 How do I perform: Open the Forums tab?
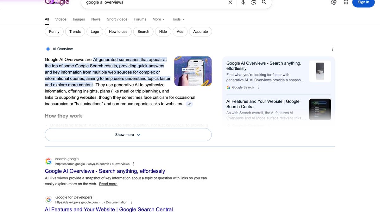[x=140, y=19]
